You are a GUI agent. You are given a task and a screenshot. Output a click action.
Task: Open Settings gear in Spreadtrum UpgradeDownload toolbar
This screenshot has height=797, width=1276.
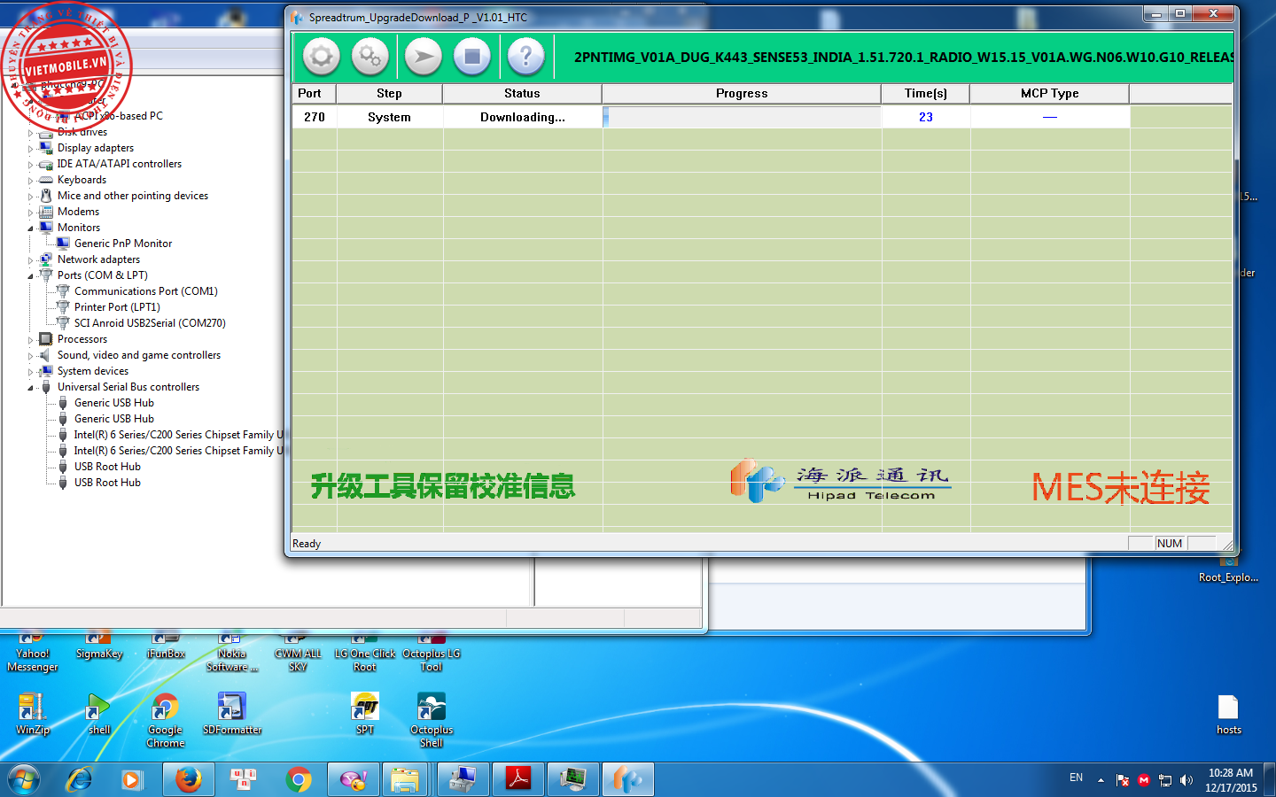coord(322,58)
